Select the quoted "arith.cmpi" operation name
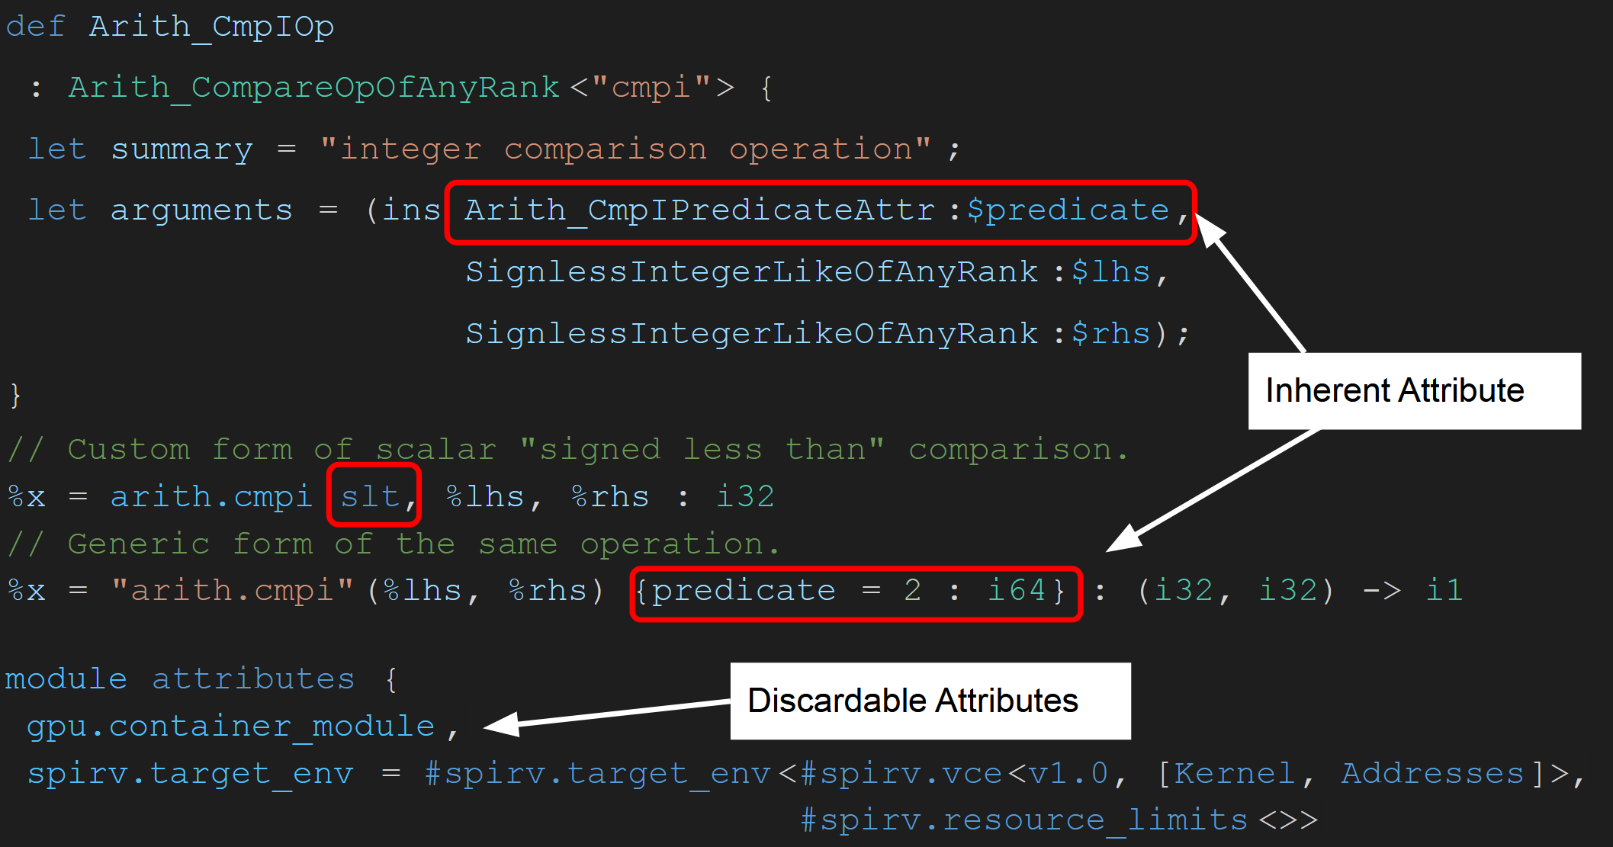Viewport: 1613px width, 847px height. [233, 591]
